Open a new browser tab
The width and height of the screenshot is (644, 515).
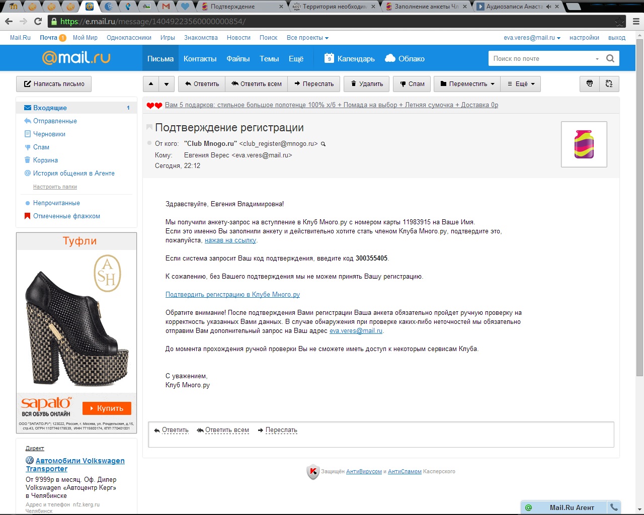click(573, 7)
